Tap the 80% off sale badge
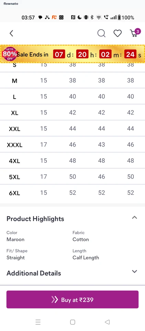145x331 pixels. click(10, 54)
